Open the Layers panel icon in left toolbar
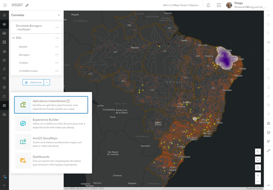This screenshot has height=190, width=273. [4, 24]
